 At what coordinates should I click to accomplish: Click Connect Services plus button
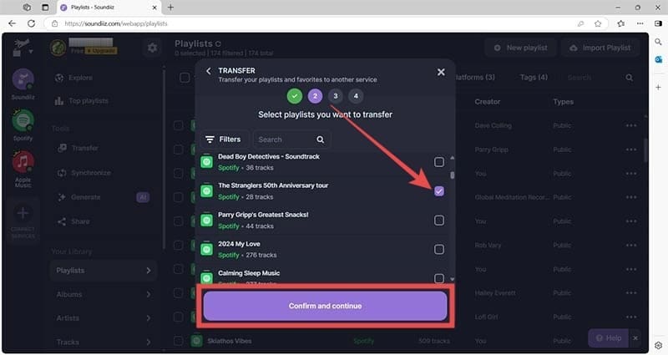click(23, 213)
